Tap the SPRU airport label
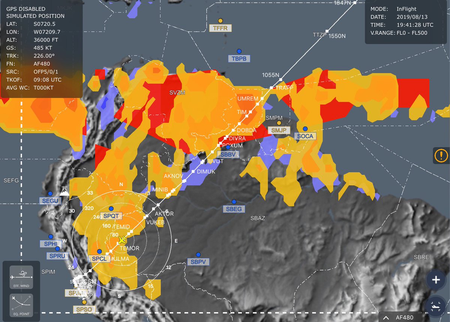This screenshot has width=450, height=322. coord(57,256)
